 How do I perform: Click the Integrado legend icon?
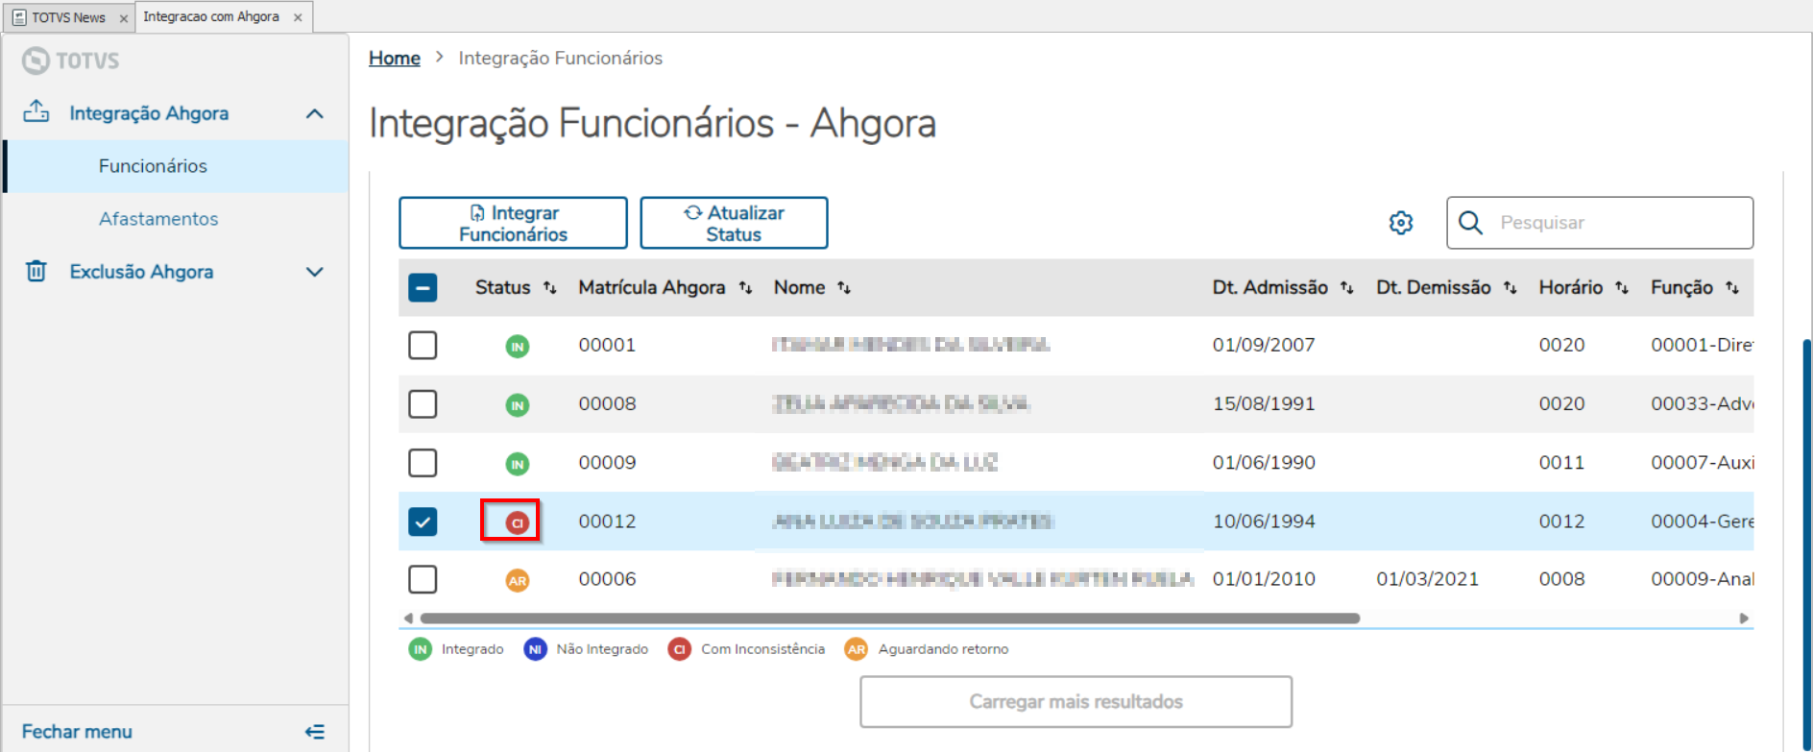pyautogui.click(x=421, y=649)
